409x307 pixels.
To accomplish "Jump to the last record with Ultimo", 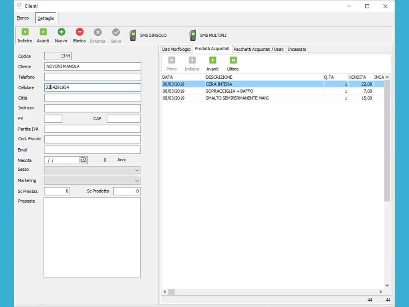I will [233, 60].
